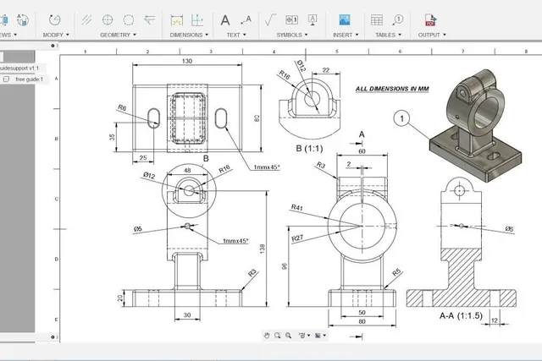Click the 12 dimension under section A-A

click(495, 320)
